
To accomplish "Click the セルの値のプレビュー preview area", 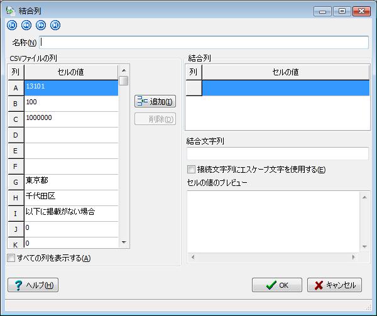I will click(273, 221).
